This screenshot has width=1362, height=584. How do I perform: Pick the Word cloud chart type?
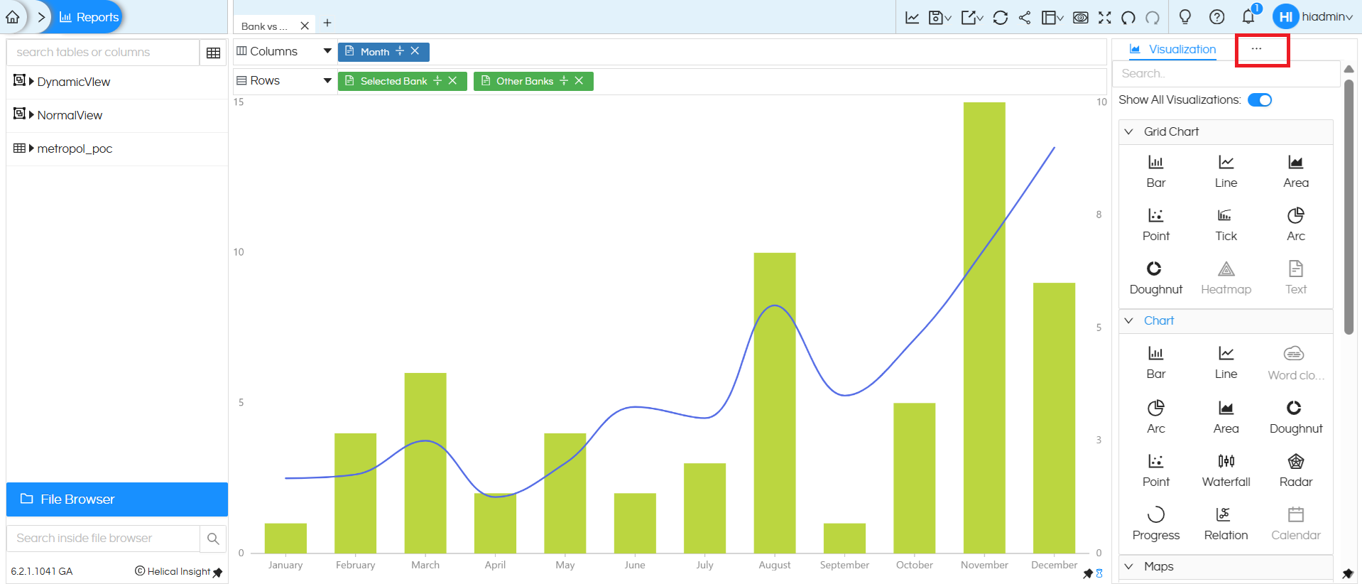[1296, 363]
